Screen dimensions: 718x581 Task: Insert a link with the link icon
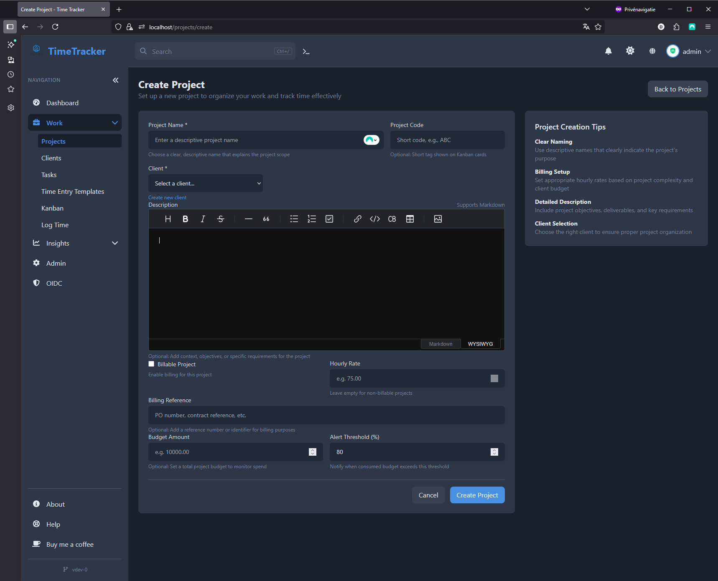point(357,219)
